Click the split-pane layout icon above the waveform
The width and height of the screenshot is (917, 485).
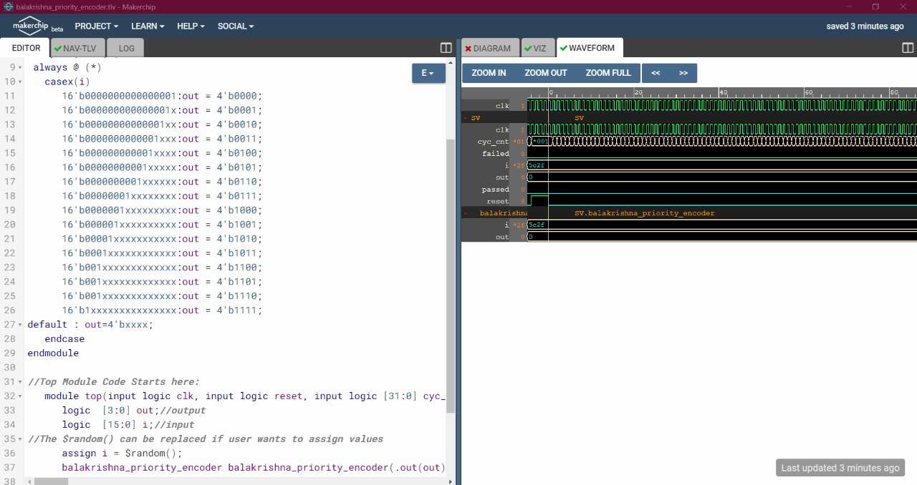pos(907,47)
